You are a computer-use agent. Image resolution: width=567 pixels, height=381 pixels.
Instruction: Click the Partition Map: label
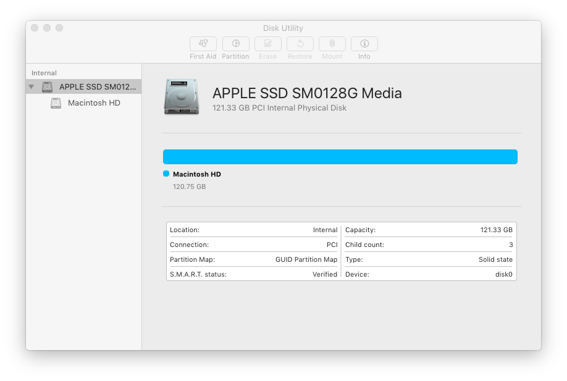[x=192, y=259]
